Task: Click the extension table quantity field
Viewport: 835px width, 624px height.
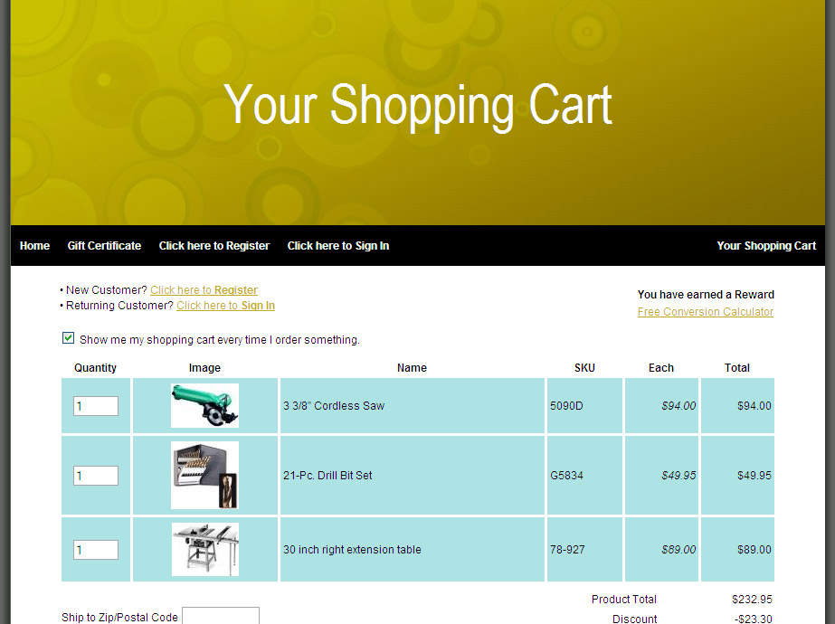Action: pyautogui.click(x=96, y=550)
